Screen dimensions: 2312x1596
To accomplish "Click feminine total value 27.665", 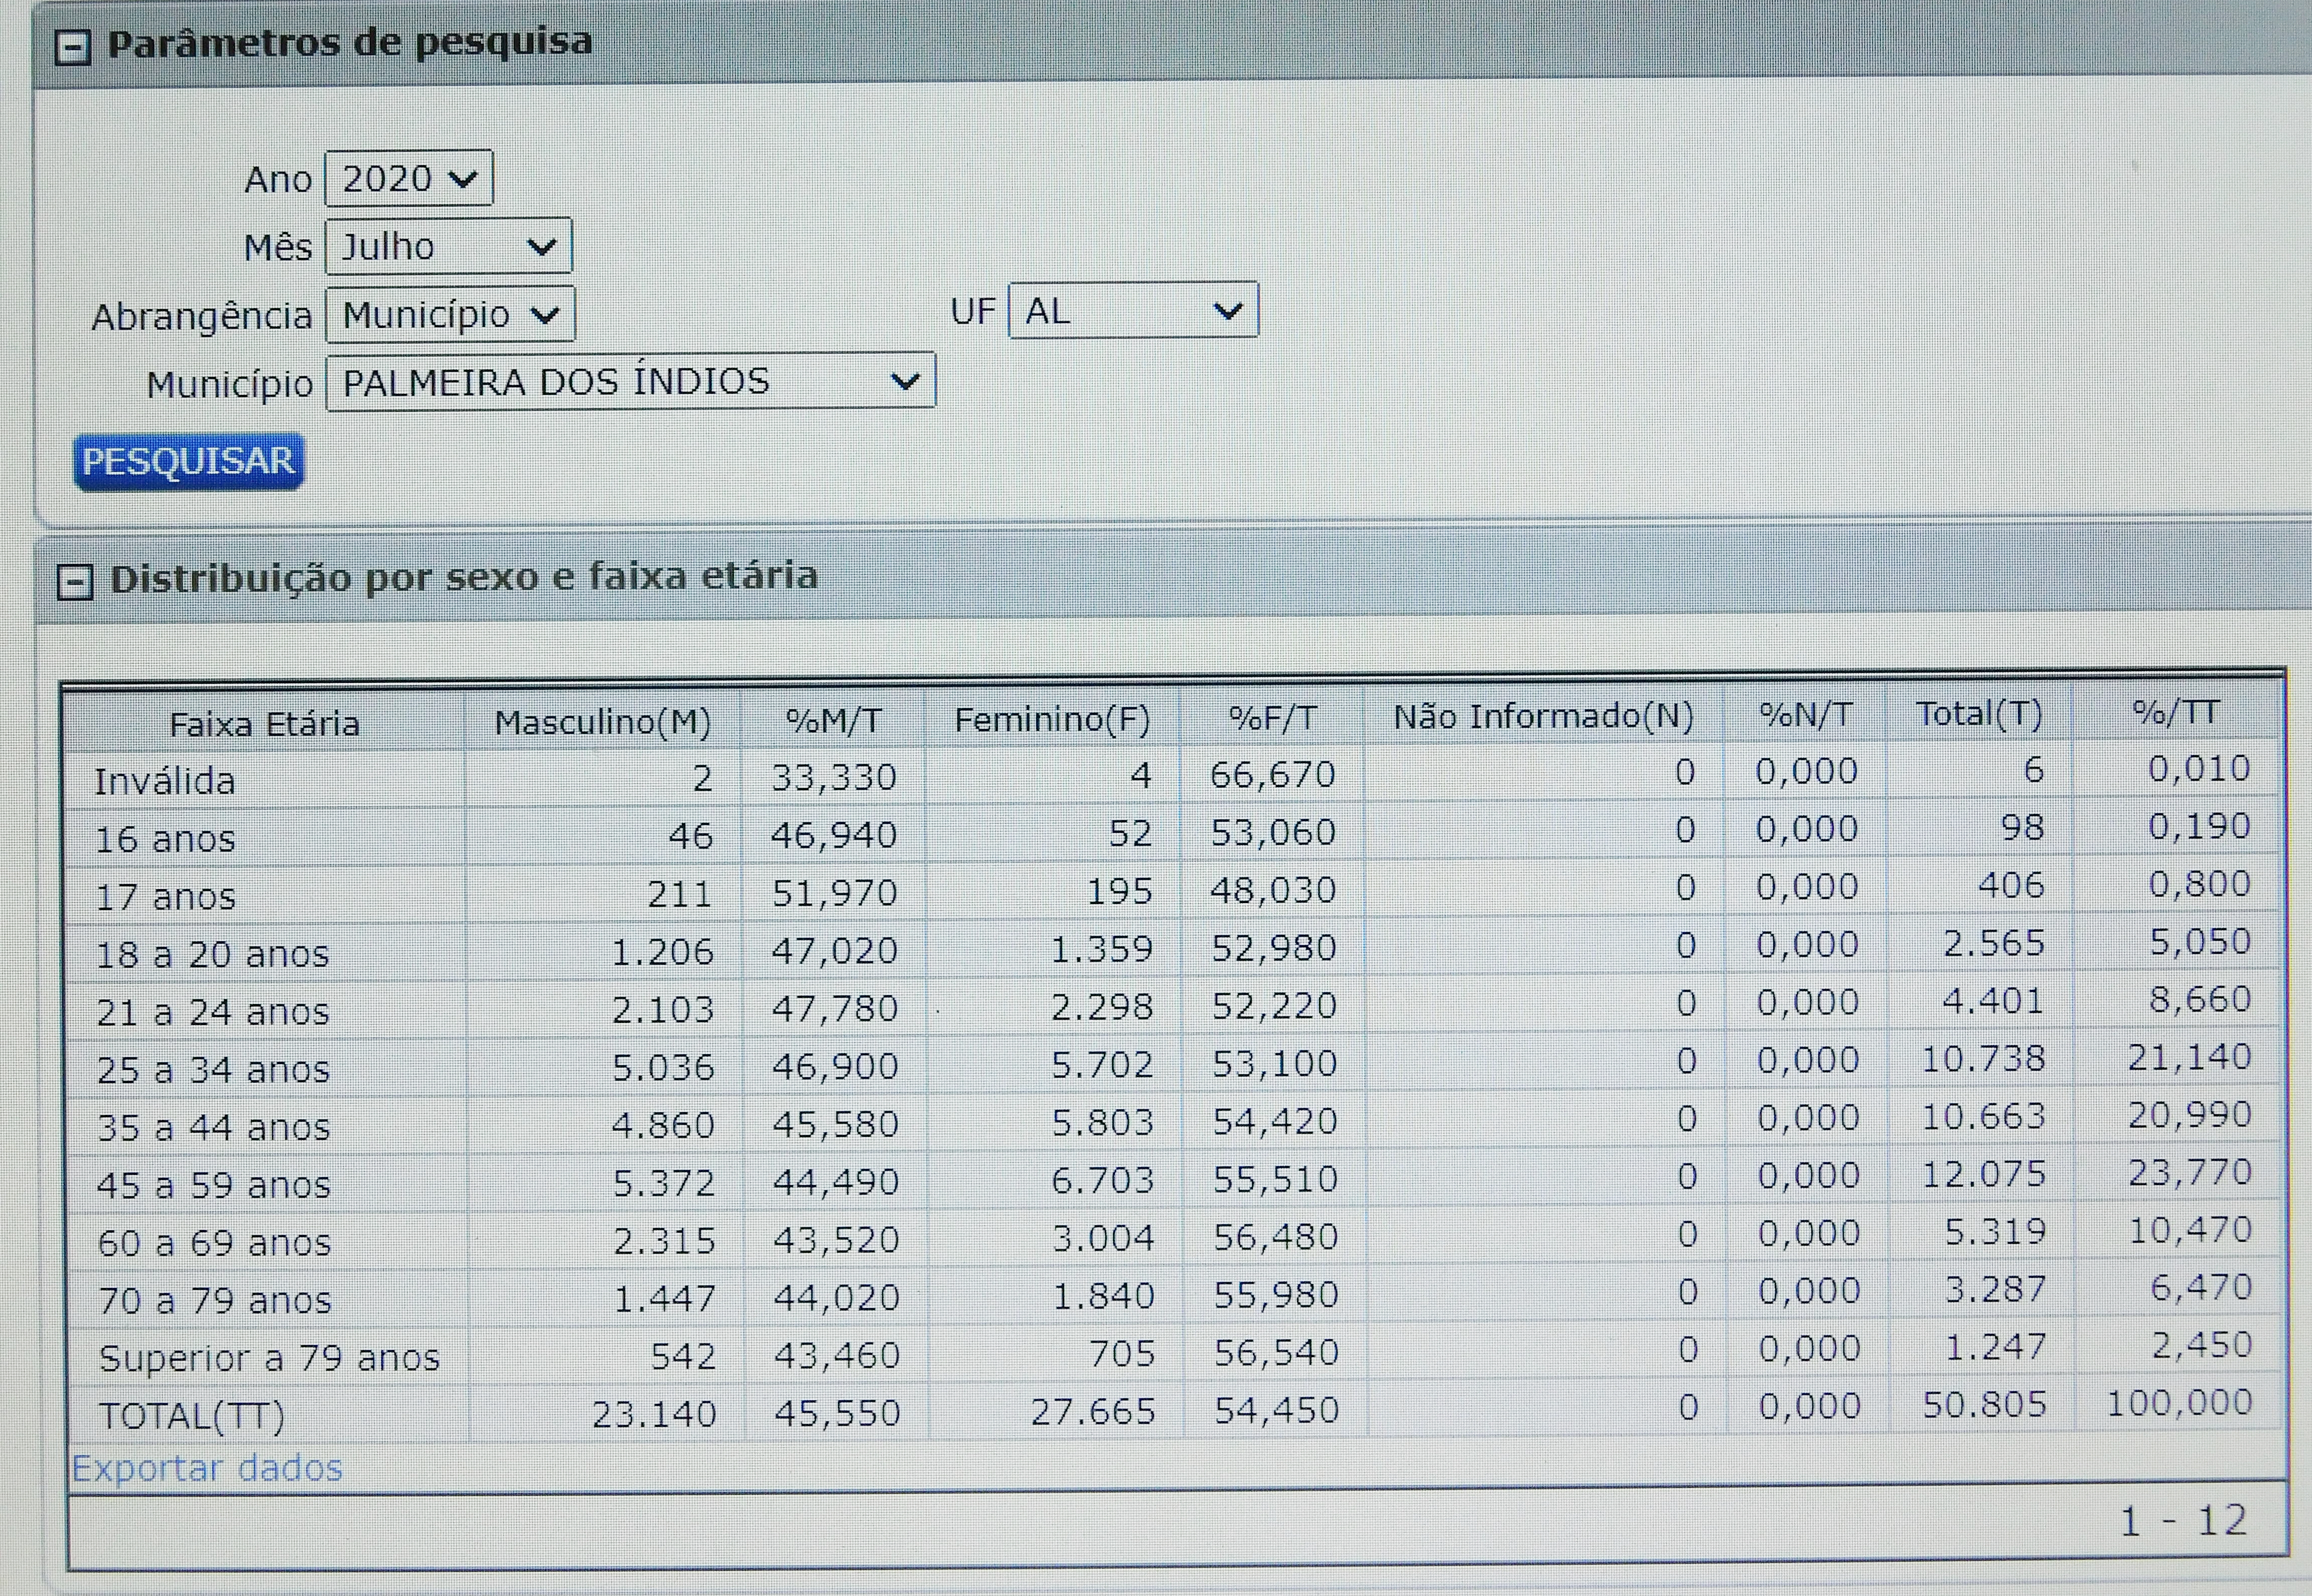I will pos(1093,1411).
